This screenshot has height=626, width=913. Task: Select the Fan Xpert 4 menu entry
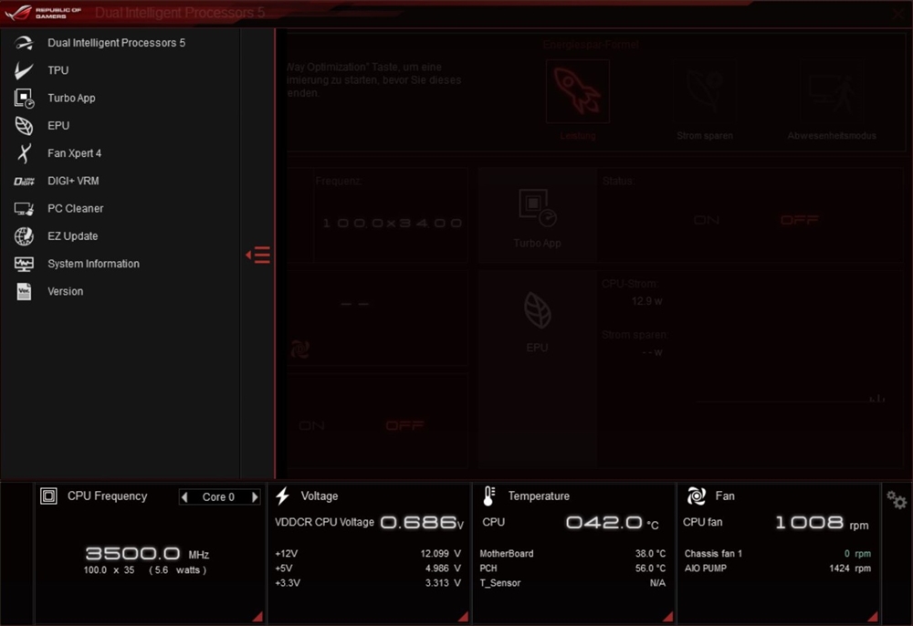(x=75, y=153)
